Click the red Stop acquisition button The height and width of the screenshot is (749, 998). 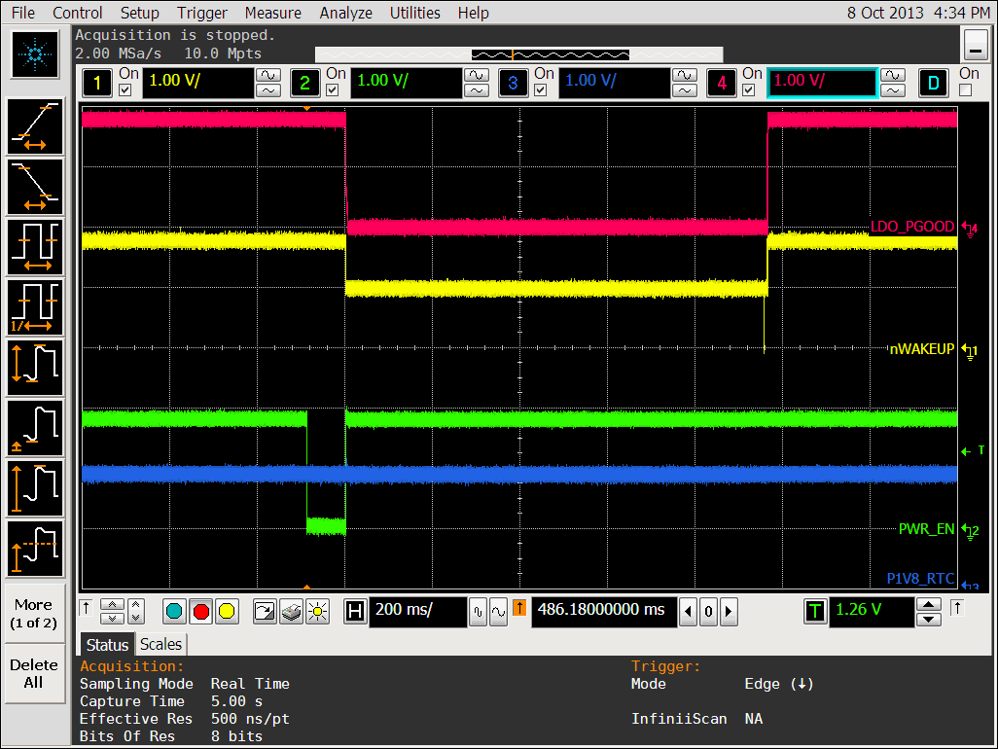(200, 612)
